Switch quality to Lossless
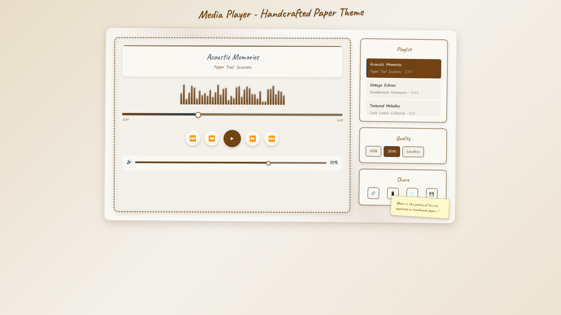The width and height of the screenshot is (561, 315). pos(413,152)
